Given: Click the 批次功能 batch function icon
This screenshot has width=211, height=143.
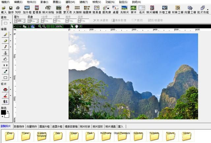Looking at the screenshot, I should [x=203, y=10].
